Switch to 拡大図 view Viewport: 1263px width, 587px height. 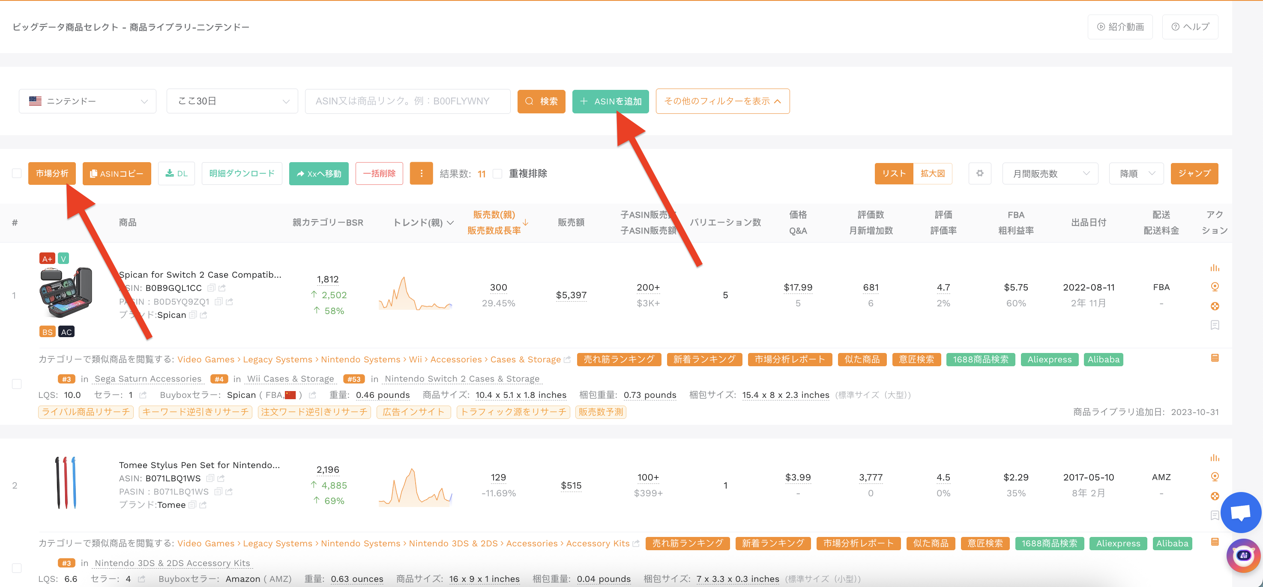click(933, 173)
